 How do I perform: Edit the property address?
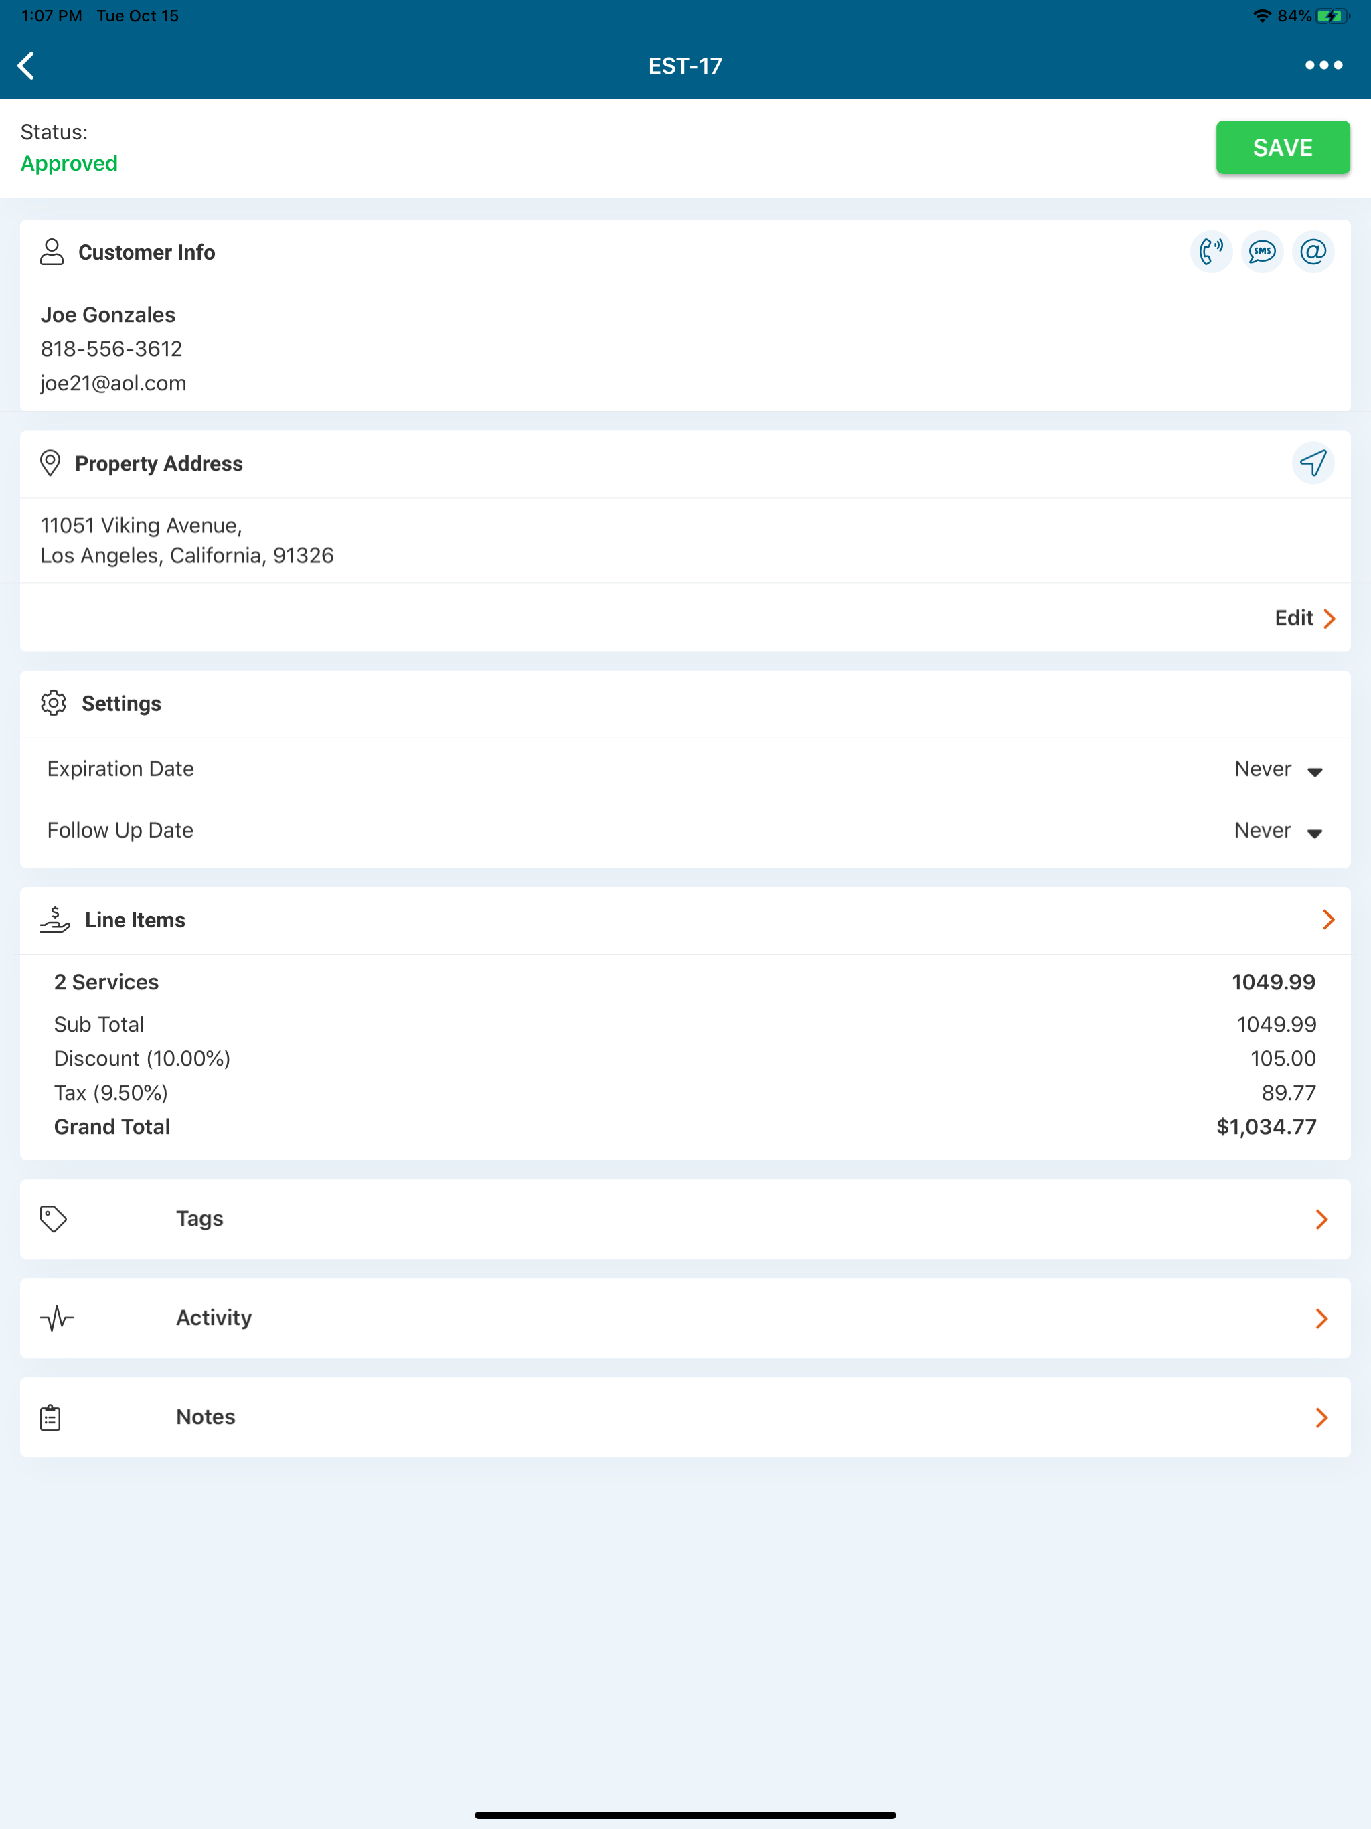coord(1305,618)
